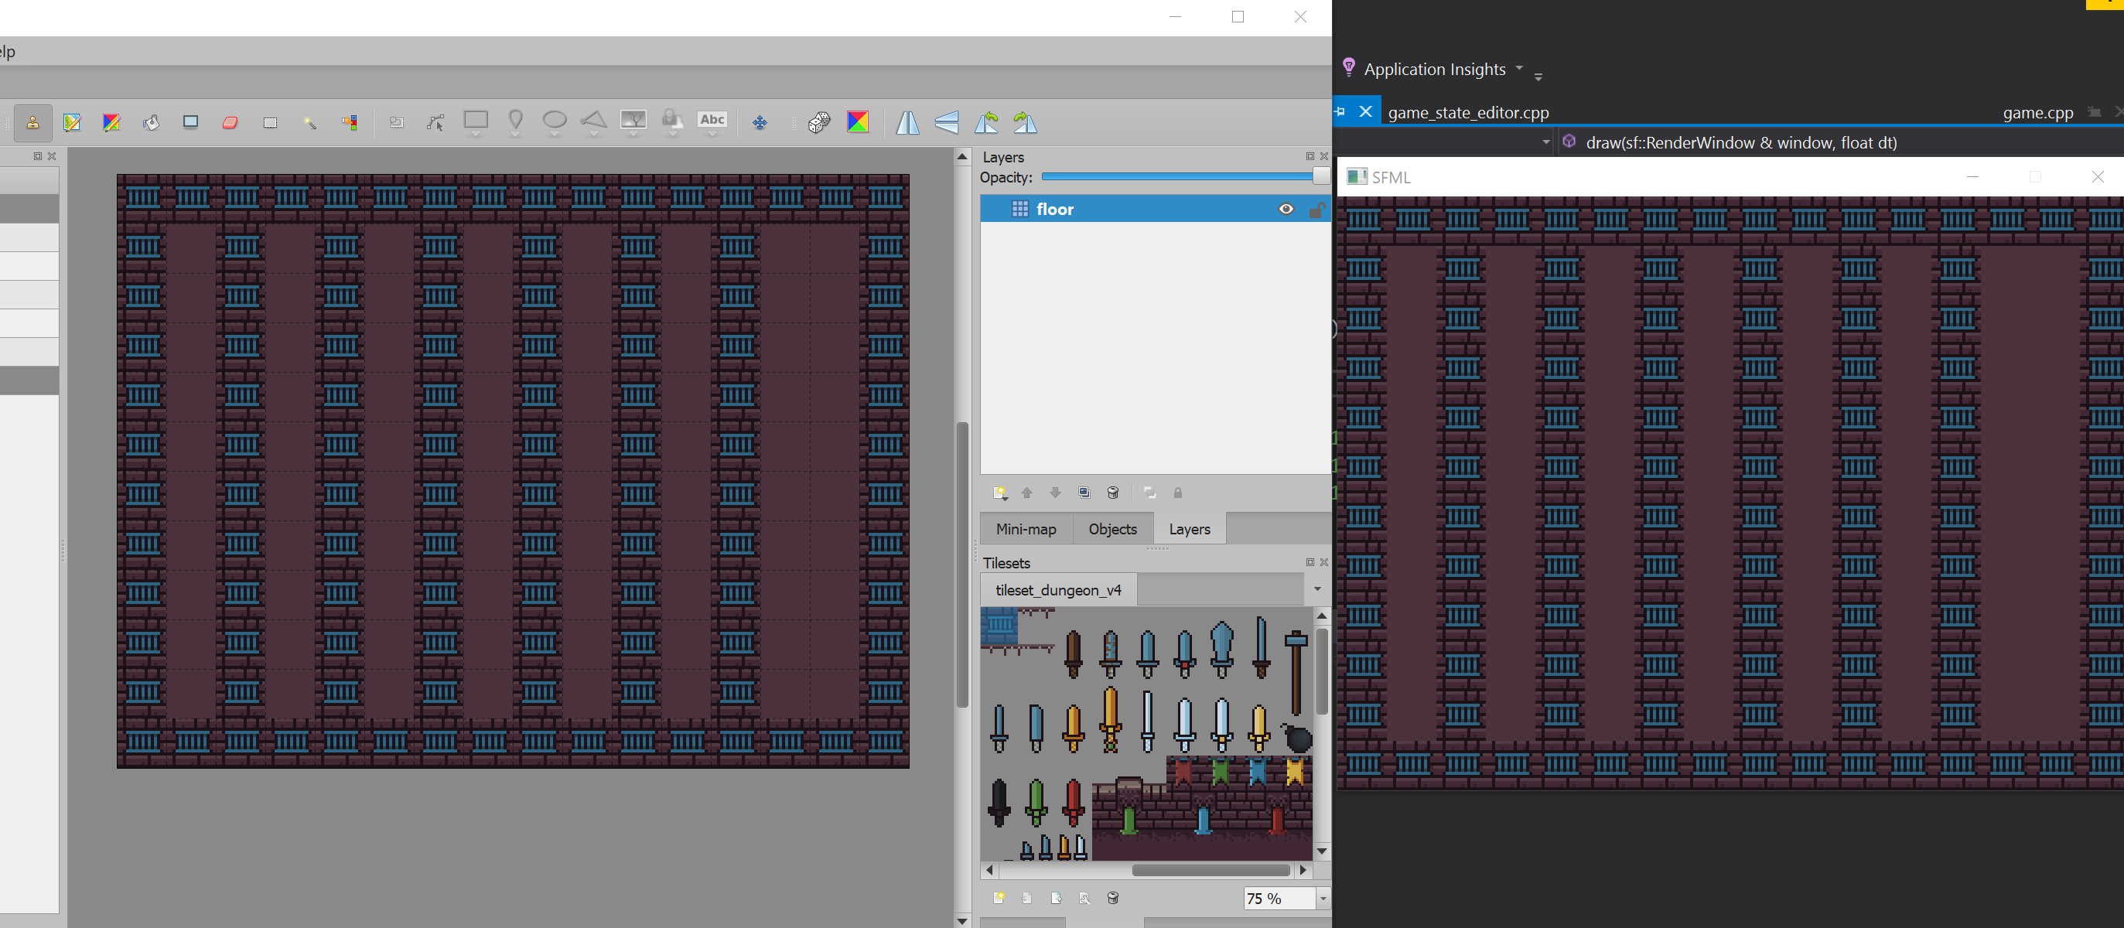The height and width of the screenshot is (928, 2124).
Task: Flip stamp horizontally
Action: (907, 123)
